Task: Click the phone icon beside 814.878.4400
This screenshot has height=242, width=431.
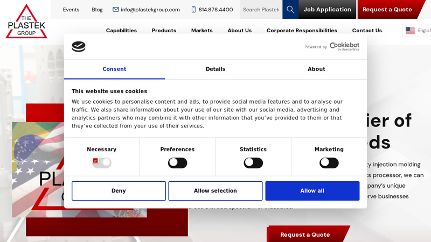Action: 193,10
